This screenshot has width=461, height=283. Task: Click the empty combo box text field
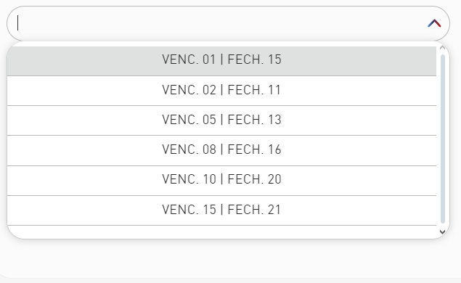218,23
